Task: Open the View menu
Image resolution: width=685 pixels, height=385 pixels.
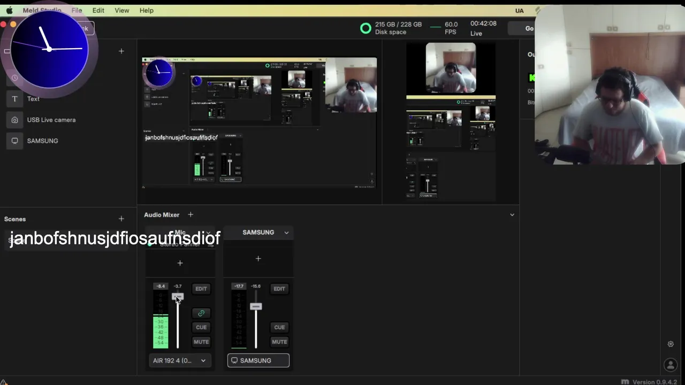Action: coord(122,10)
